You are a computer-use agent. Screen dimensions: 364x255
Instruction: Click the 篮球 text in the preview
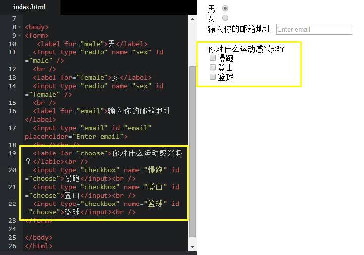click(225, 77)
